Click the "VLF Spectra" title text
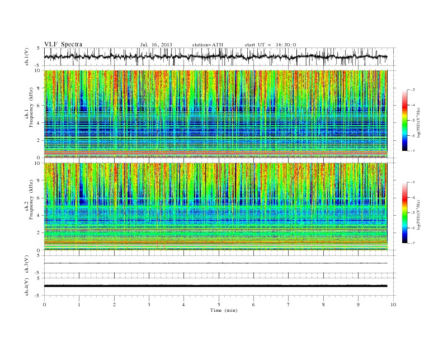This screenshot has width=443, height=342. tap(63, 44)
